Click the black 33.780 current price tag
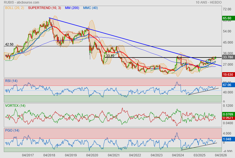Image resolution: width=235 pixels, height=158 pixels. pos(228,57)
